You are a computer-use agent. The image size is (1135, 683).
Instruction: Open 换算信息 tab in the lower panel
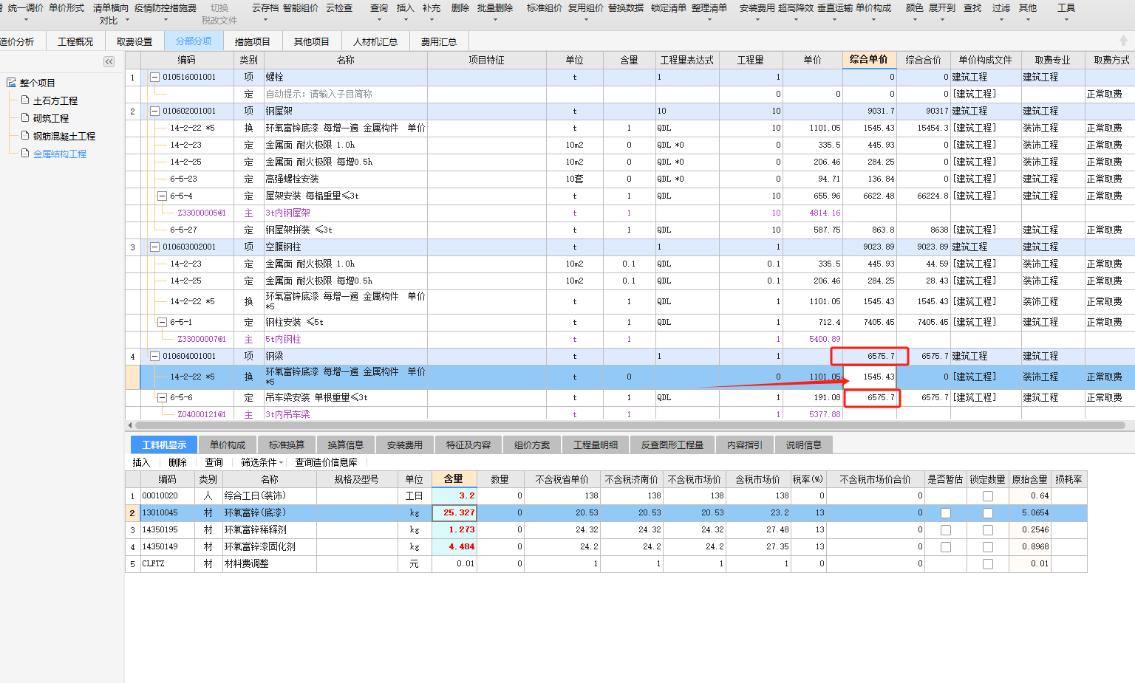(346, 445)
